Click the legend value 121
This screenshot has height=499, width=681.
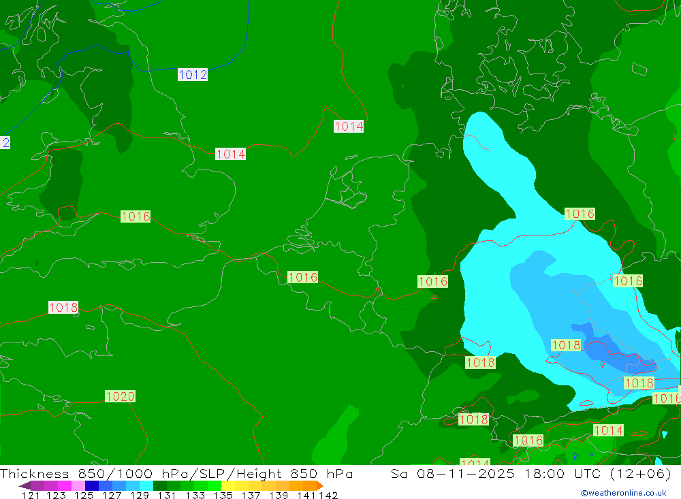[31, 495]
